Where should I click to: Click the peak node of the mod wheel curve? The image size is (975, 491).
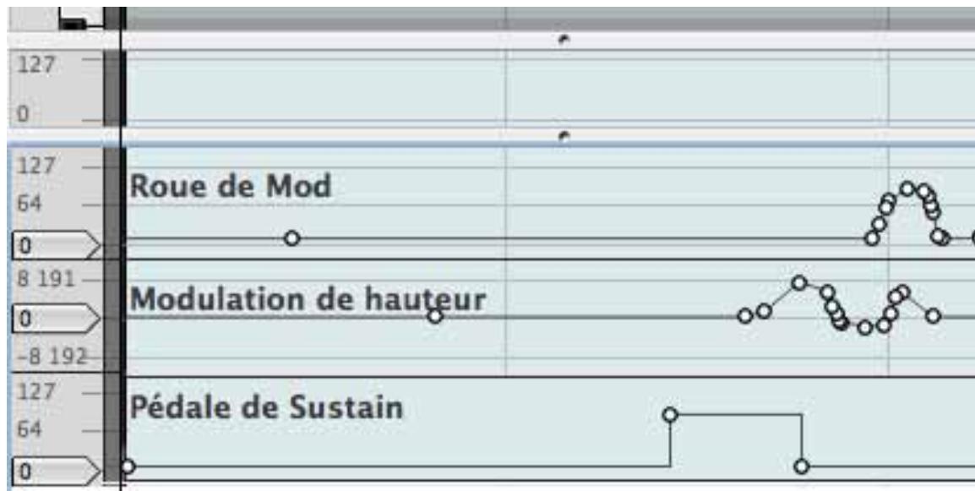pos(906,188)
